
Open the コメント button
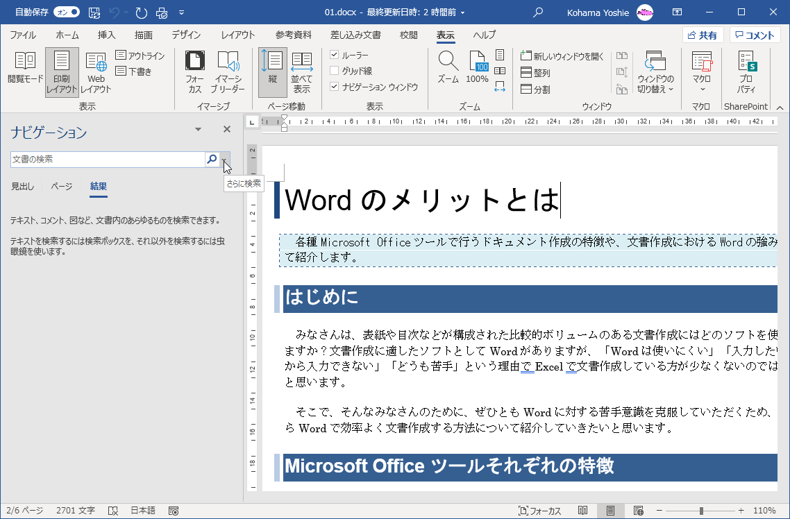pyautogui.click(x=755, y=35)
